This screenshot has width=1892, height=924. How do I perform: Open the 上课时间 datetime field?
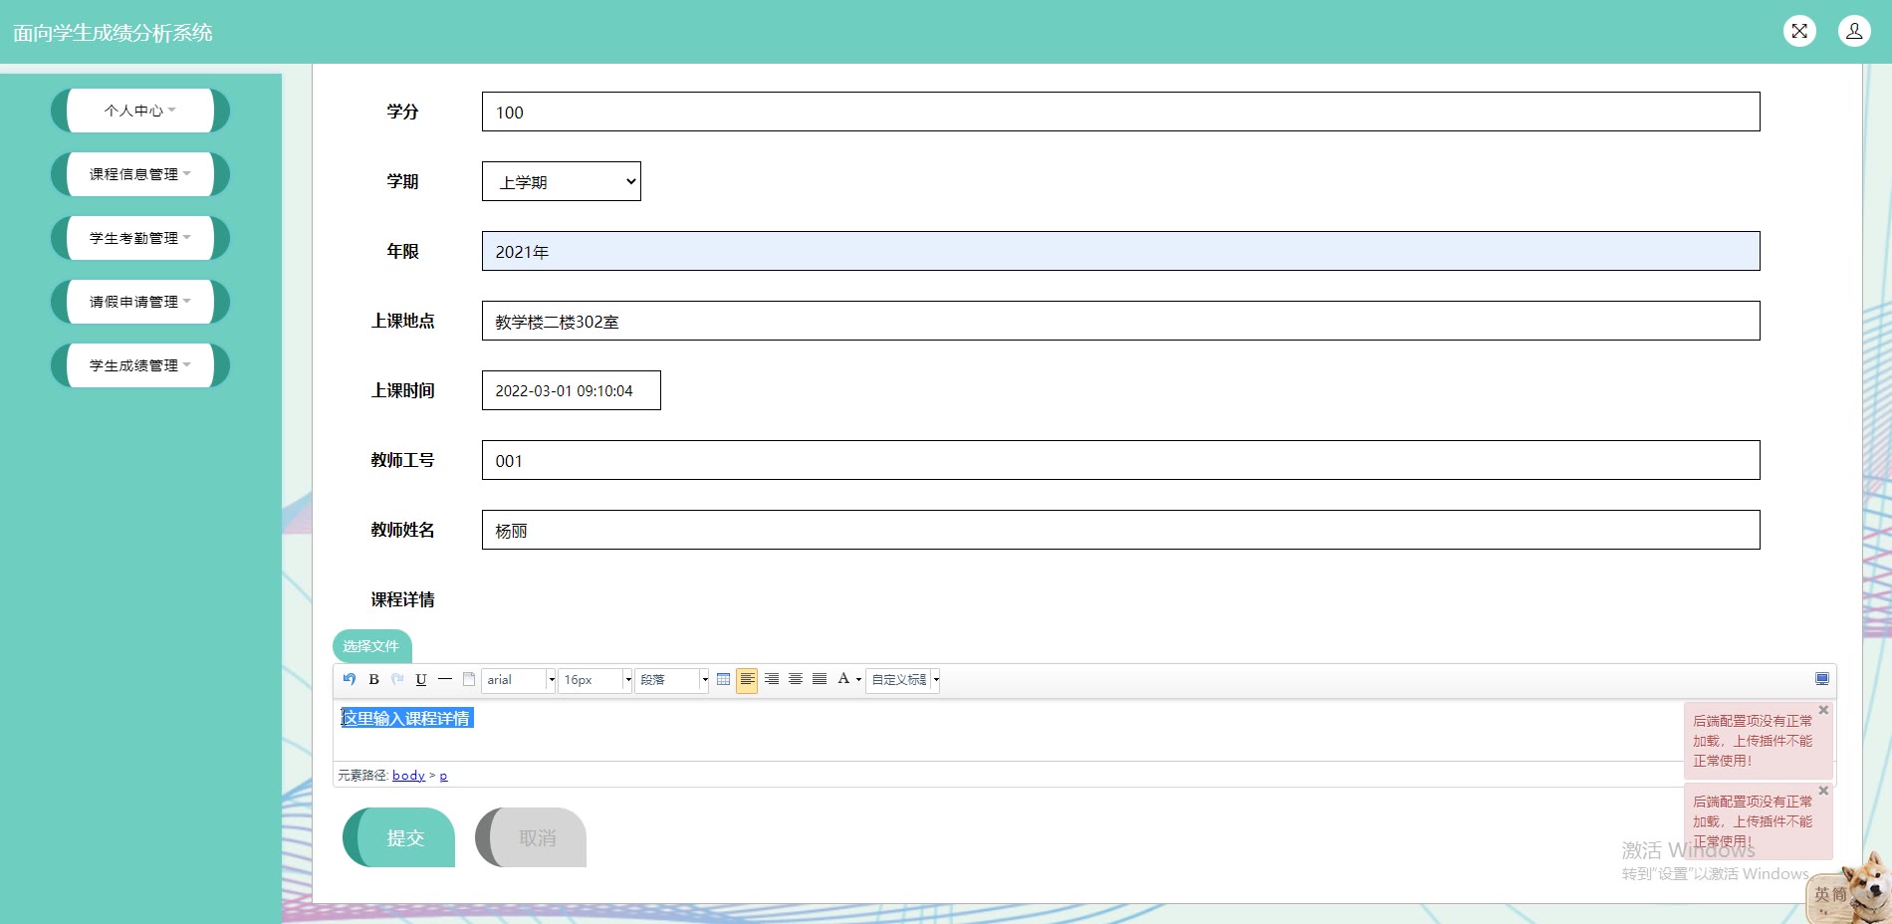pos(572,390)
